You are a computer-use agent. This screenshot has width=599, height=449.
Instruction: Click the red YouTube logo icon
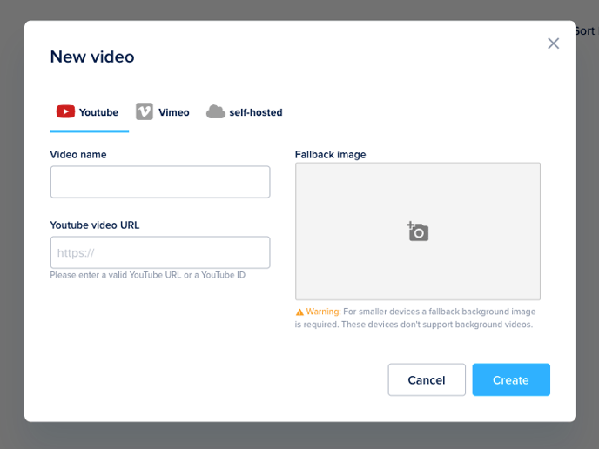tap(65, 111)
